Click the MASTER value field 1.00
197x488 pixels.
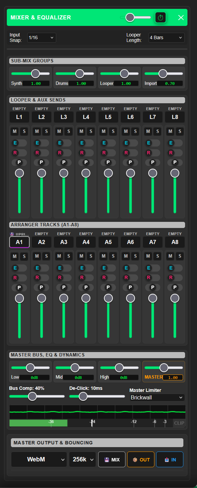(x=173, y=378)
